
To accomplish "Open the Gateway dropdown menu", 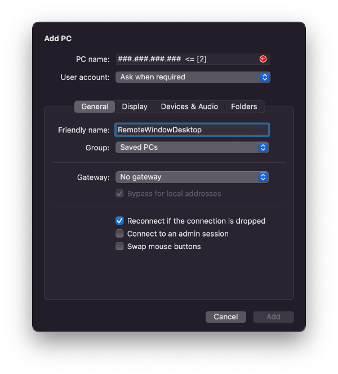I will tap(192, 177).
